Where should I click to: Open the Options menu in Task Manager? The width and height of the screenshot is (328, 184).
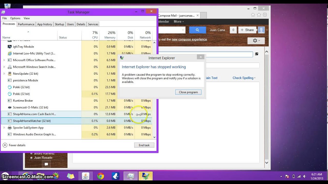(x=15, y=18)
